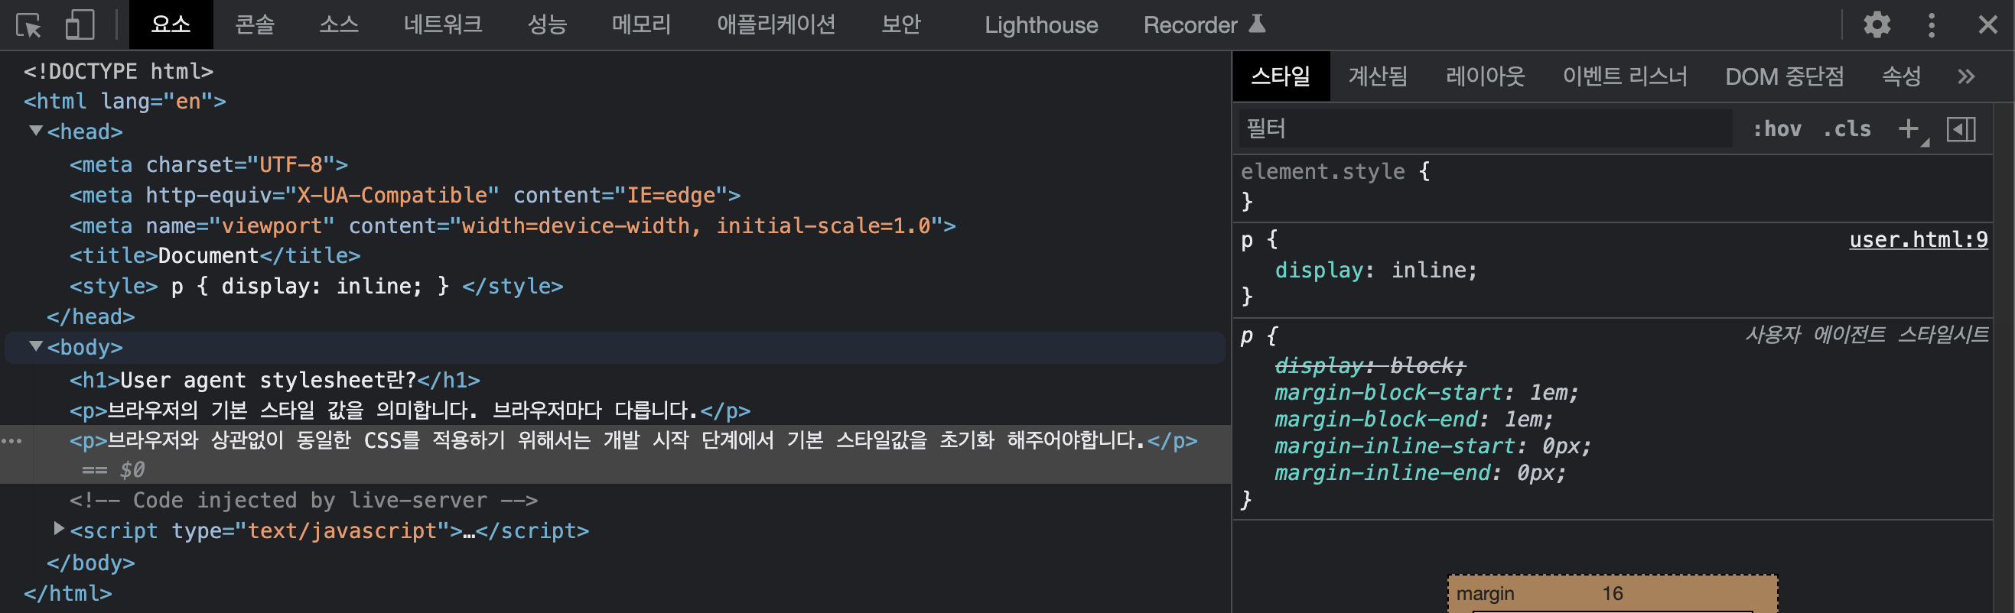
Task: Select the first p 브라우저의 기본 스타일 node
Action: (410, 410)
